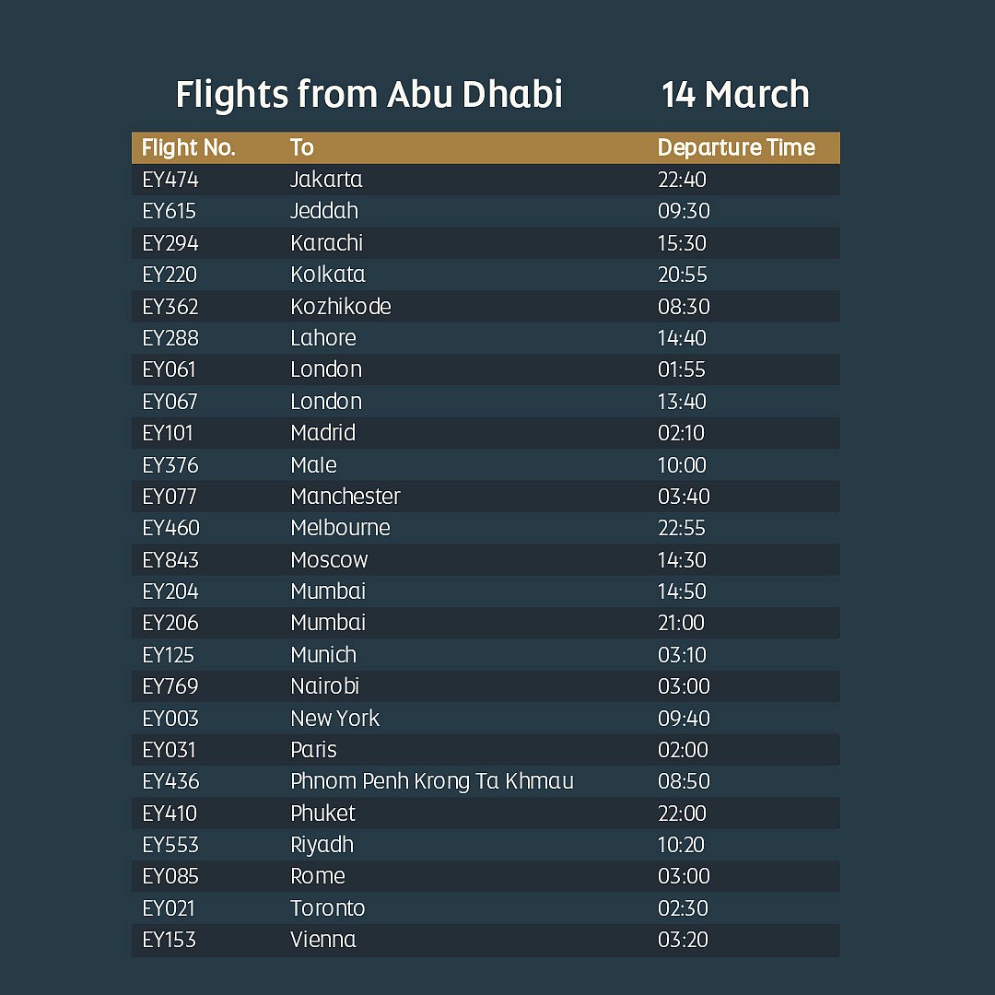Click the Manchester destination name
995x995 pixels.
pos(345,497)
